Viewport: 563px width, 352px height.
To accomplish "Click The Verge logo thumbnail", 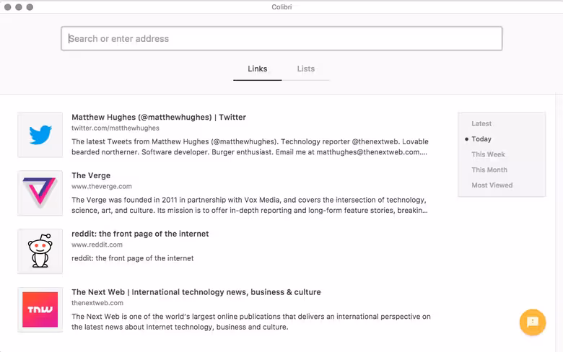I will 40,193.
